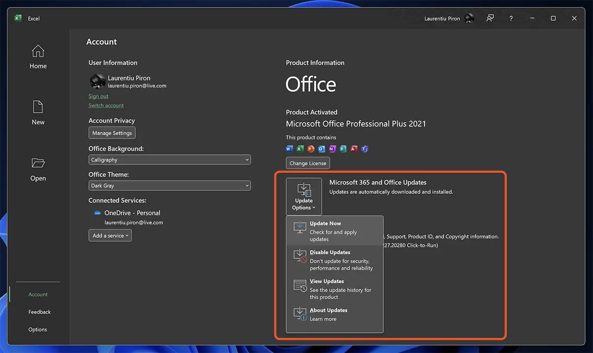Click the Switch account link
Image resolution: width=593 pixels, height=353 pixels.
point(106,105)
